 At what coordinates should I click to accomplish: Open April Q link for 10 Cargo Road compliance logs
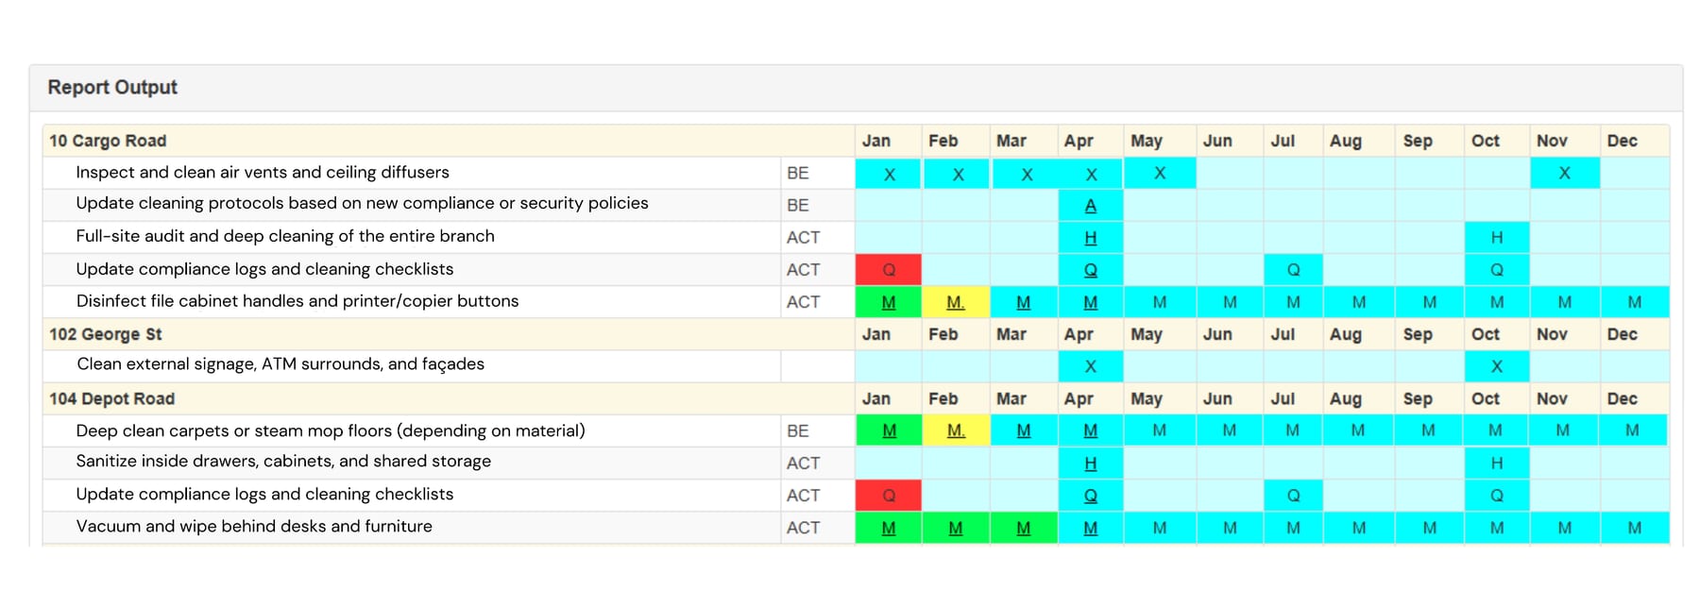point(1090,270)
